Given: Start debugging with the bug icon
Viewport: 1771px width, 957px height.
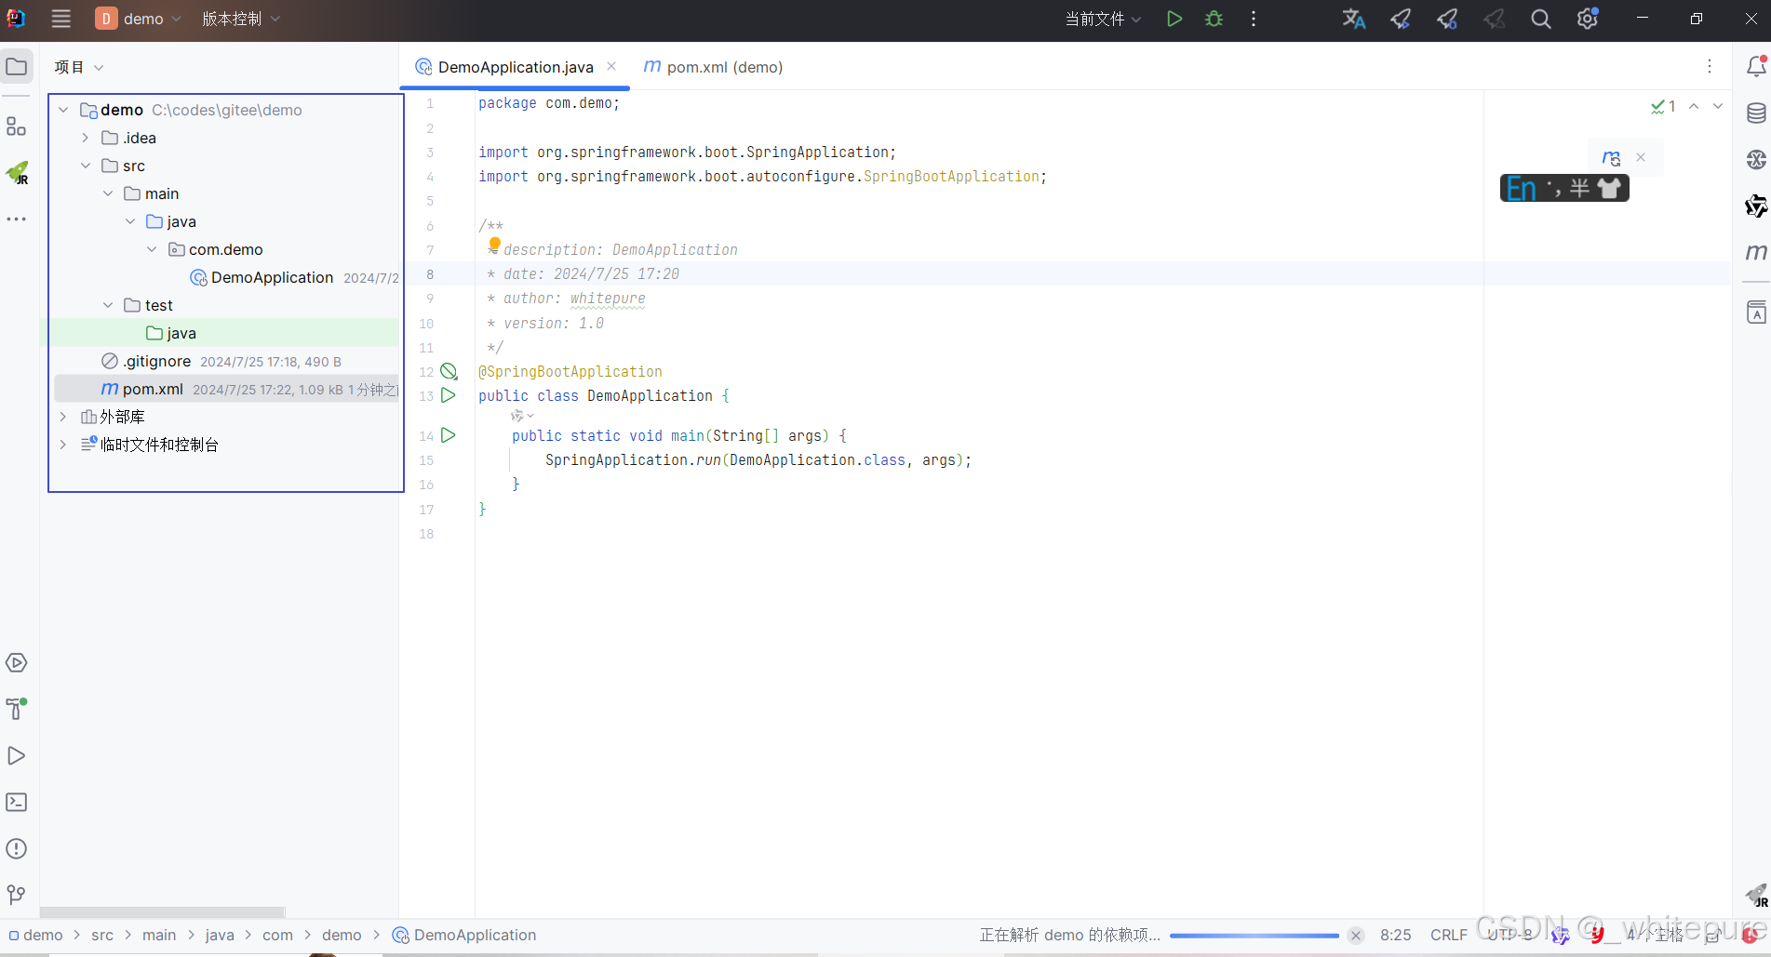Looking at the screenshot, I should [x=1214, y=19].
